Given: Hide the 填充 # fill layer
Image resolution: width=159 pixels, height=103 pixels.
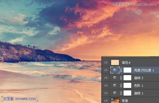Looking at the screenshot, I should [x=106, y=62].
